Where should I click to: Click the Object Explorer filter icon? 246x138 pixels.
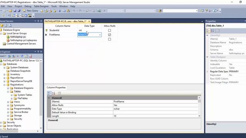(22, 56)
